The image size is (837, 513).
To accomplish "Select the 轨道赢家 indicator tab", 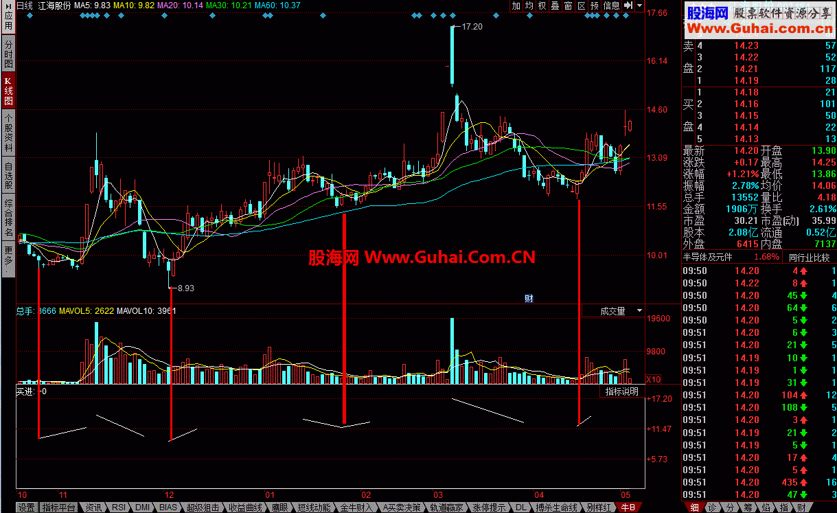I will [x=446, y=508].
